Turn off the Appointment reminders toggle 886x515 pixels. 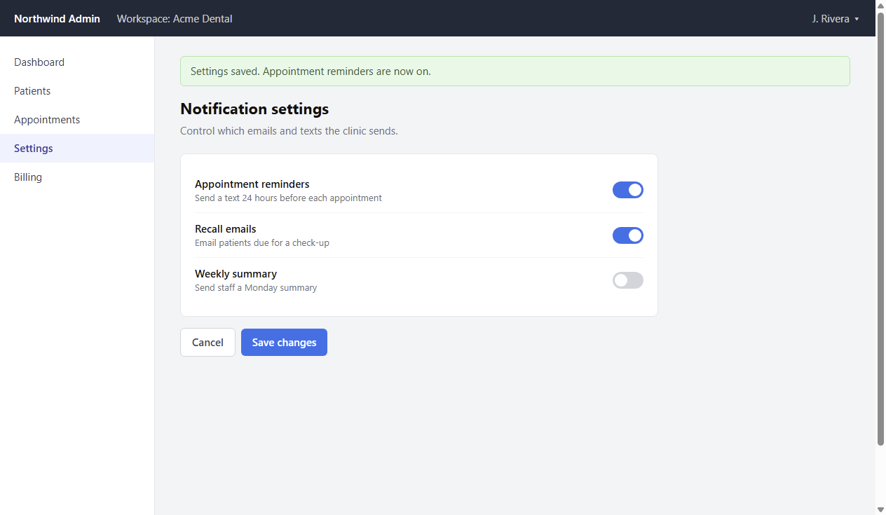pos(627,190)
